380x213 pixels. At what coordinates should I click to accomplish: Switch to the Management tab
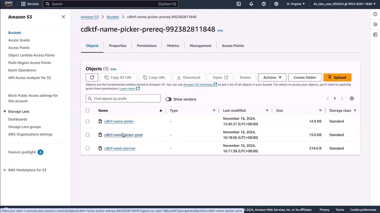click(200, 46)
